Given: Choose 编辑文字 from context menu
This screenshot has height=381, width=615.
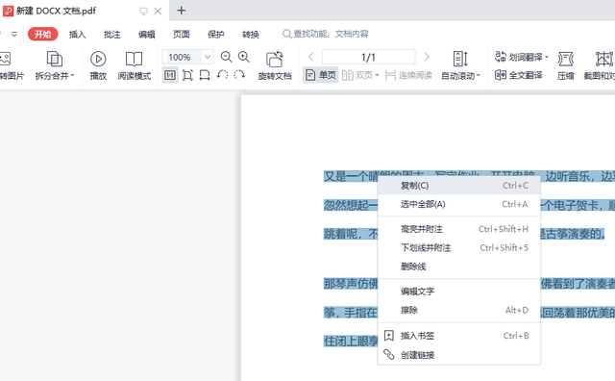Looking at the screenshot, I should [x=459, y=292].
